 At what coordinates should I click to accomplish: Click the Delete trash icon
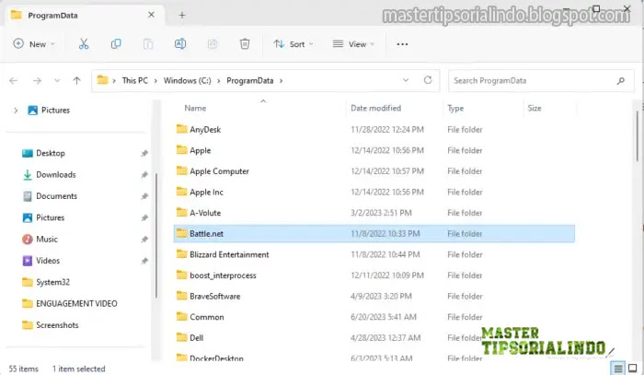click(x=245, y=44)
